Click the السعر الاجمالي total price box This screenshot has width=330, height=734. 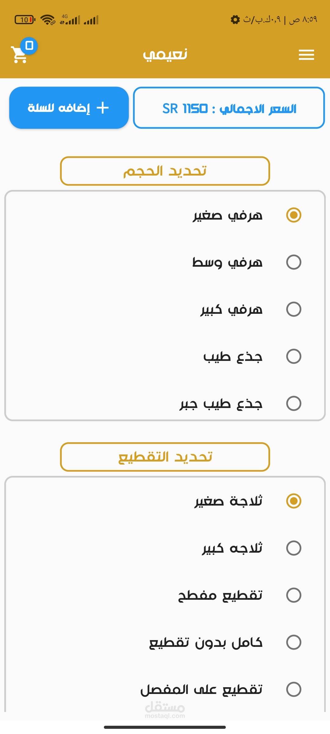pos(229,108)
